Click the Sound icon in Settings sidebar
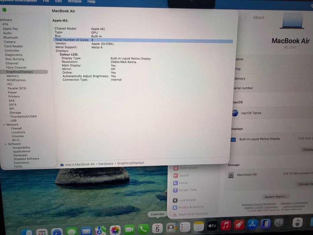 pyautogui.click(x=175, y=176)
